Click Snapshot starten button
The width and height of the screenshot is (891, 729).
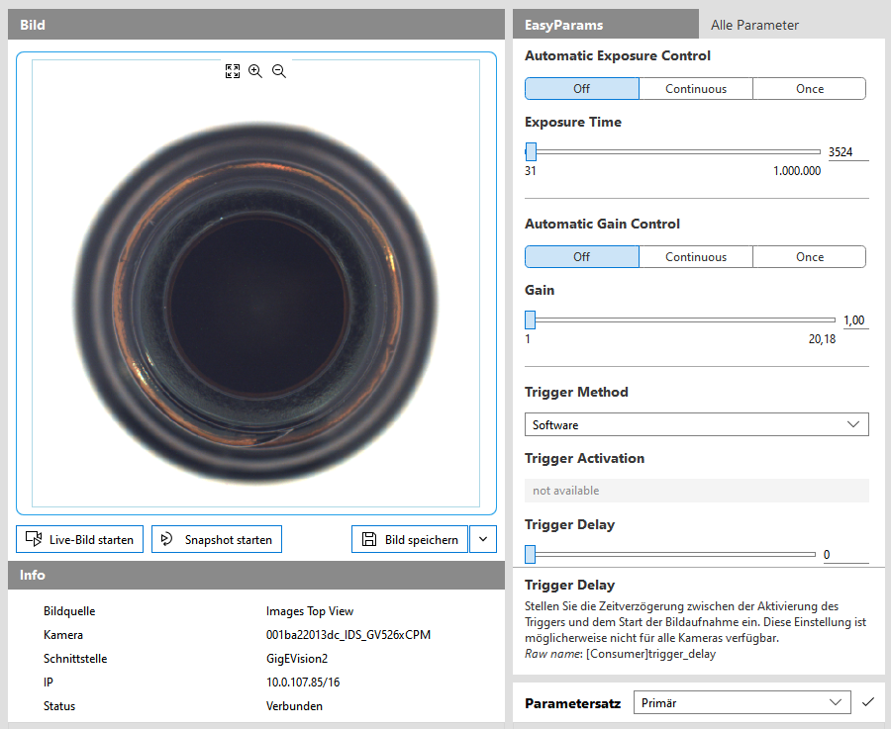click(x=217, y=539)
